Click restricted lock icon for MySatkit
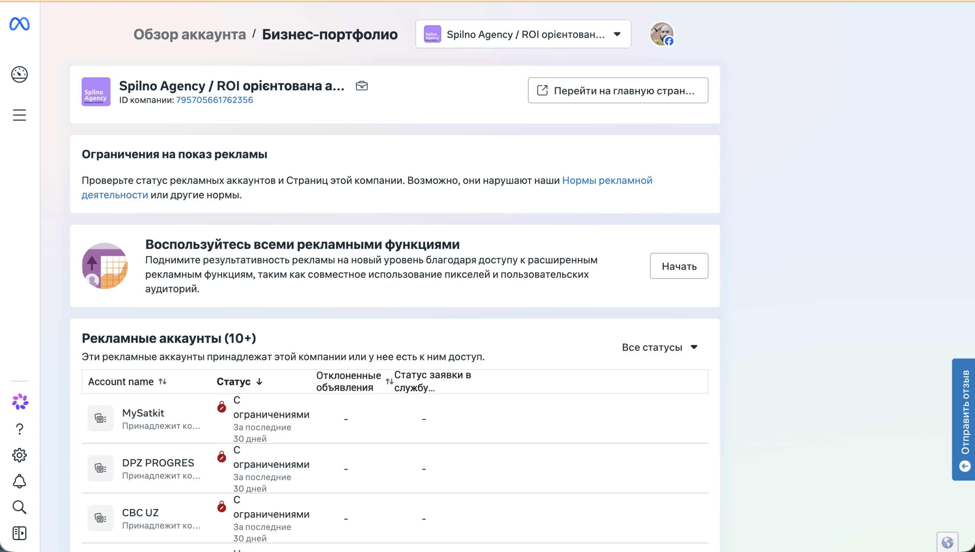The width and height of the screenshot is (975, 552). tap(222, 407)
